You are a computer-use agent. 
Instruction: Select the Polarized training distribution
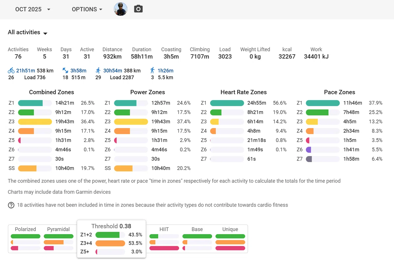click(26, 239)
